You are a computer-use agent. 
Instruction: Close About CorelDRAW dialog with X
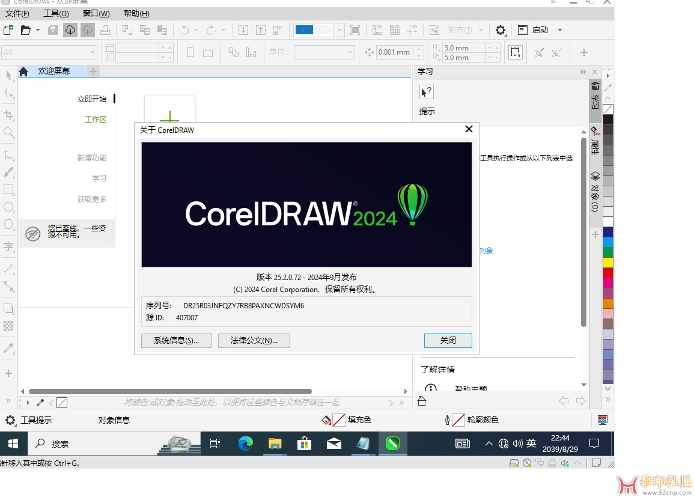[x=469, y=129]
